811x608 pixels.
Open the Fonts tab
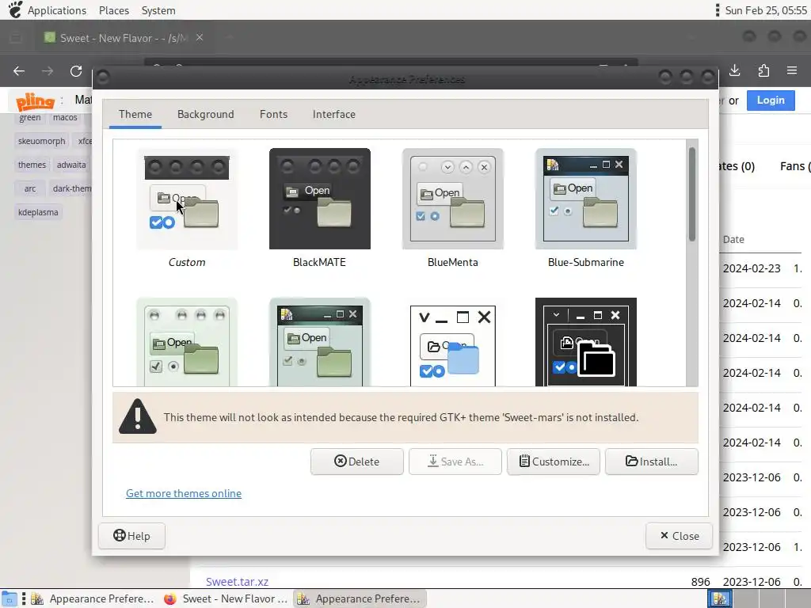(x=273, y=114)
